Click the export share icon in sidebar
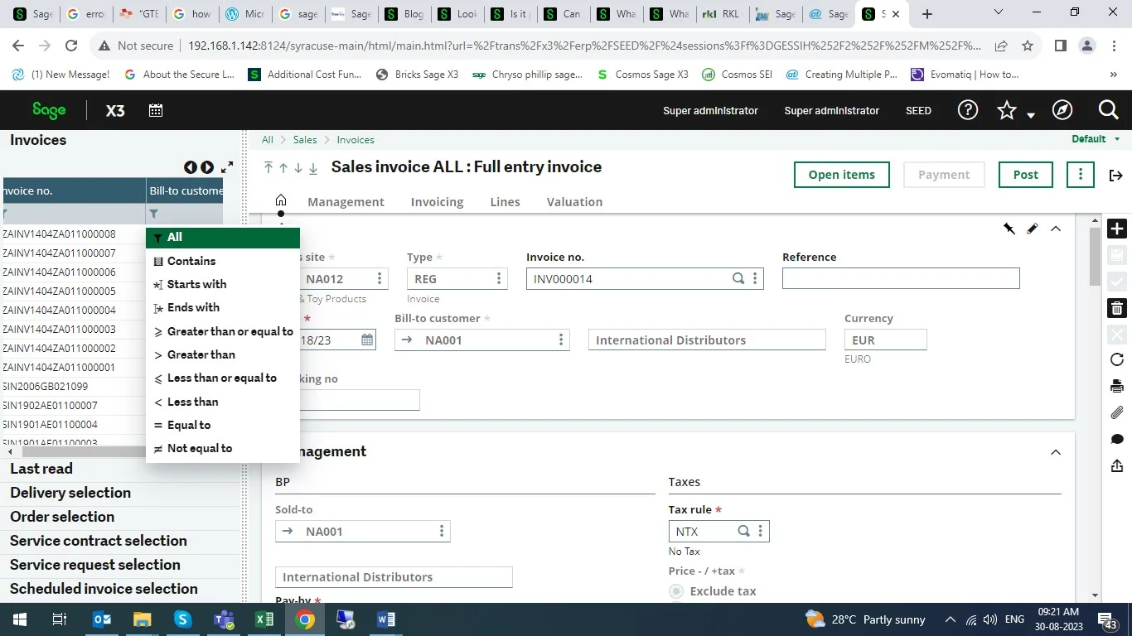Image resolution: width=1132 pixels, height=636 pixels. [x=1117, y=465]
